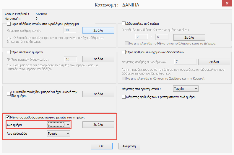Viewport: 234px width, 155px height.
Task: Tick the Διδασκαλίες ανά ημέρα checkbox
Action: [124, 24]
